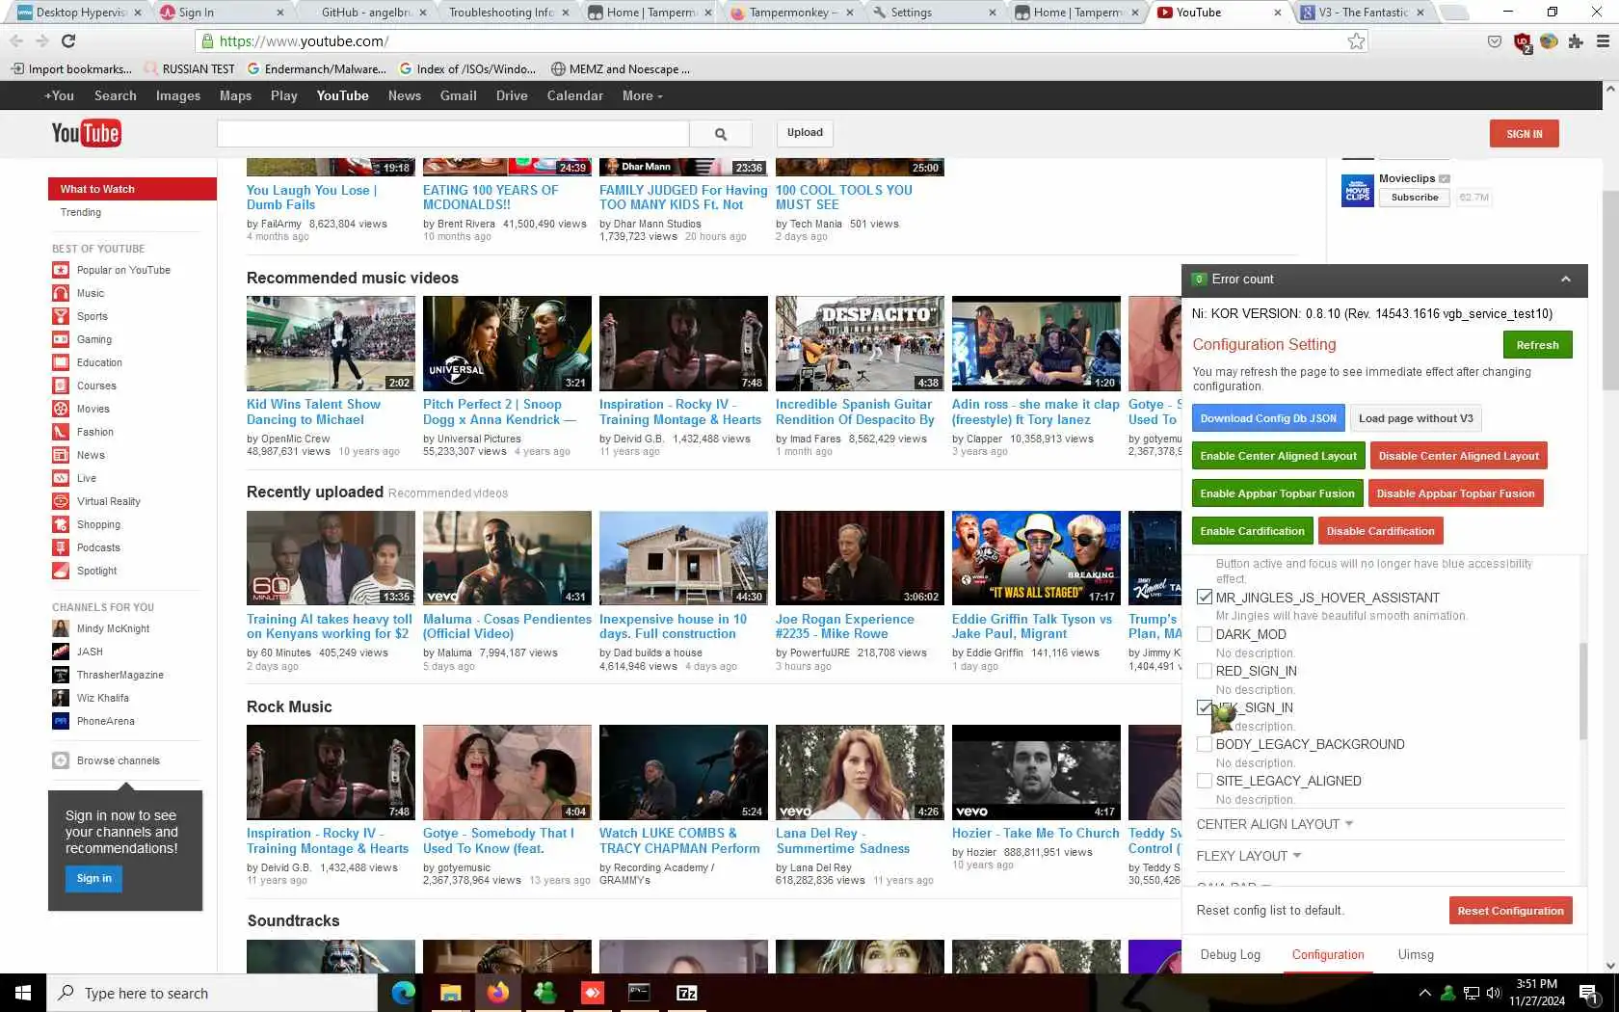The width and height of the screenshot is (1619, 1012).
Task: Click the YouTube logo
Action: (x=86, y=133)
